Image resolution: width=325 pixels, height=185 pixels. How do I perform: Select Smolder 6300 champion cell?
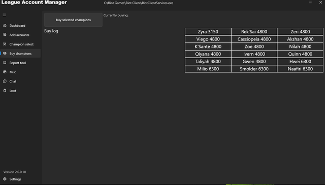(x=254, y=69)
